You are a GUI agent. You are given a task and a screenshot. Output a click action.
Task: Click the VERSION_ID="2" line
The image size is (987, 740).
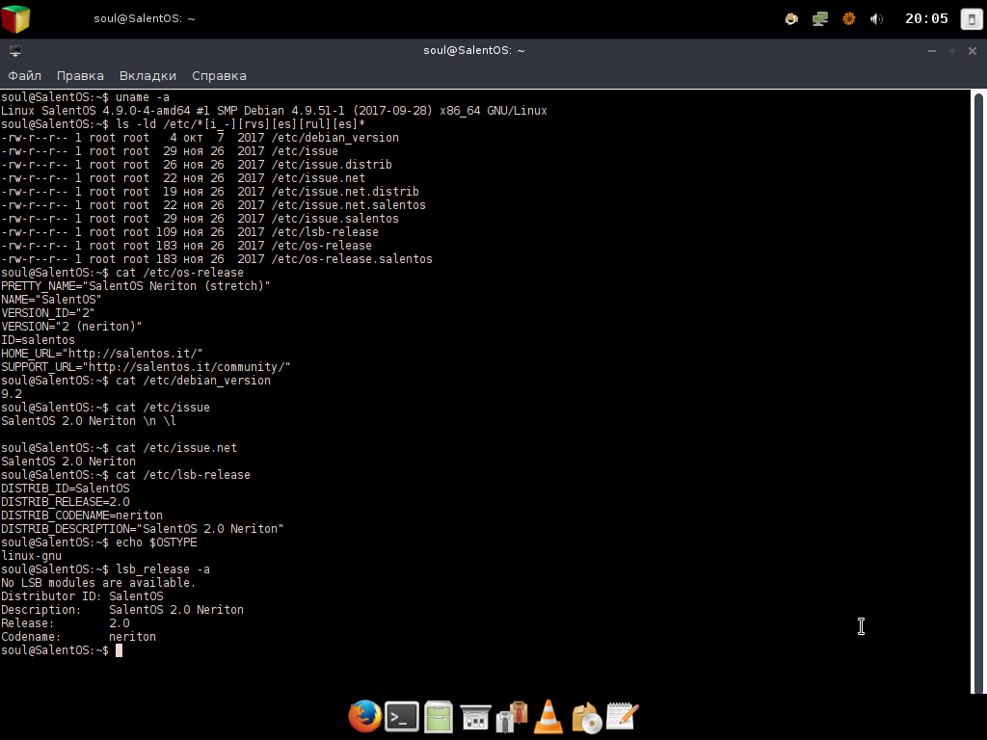click(x=48, y=313)
